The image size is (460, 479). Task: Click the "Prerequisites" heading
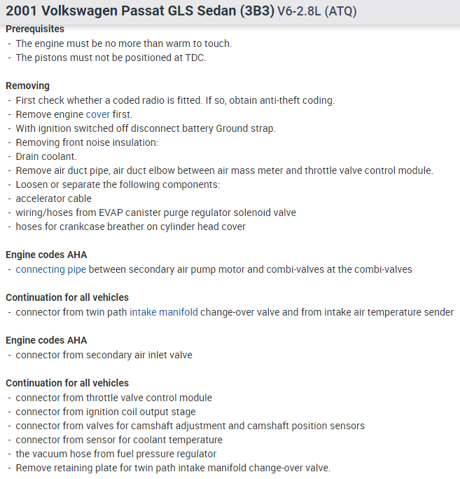click(35, 29)
